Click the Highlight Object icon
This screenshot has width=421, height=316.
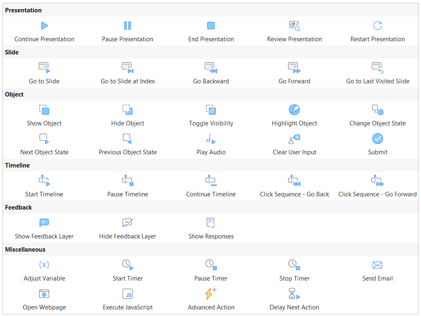pyautogui.click(x=294, y=110)
